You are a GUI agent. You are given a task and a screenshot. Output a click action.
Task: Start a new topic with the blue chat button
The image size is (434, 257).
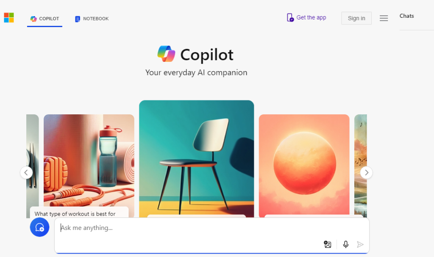coord(39,227)
